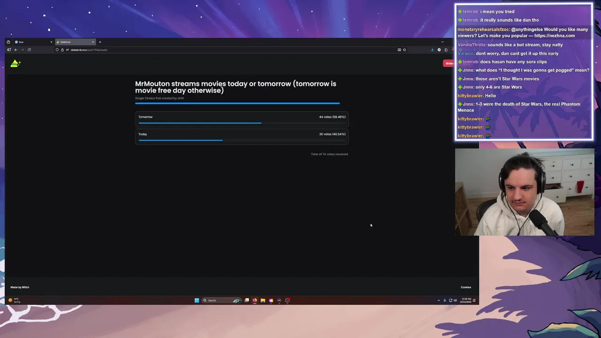Click the Today vote progress bar
The height and width of the screenshot is (338, 601).
point(242,140)
